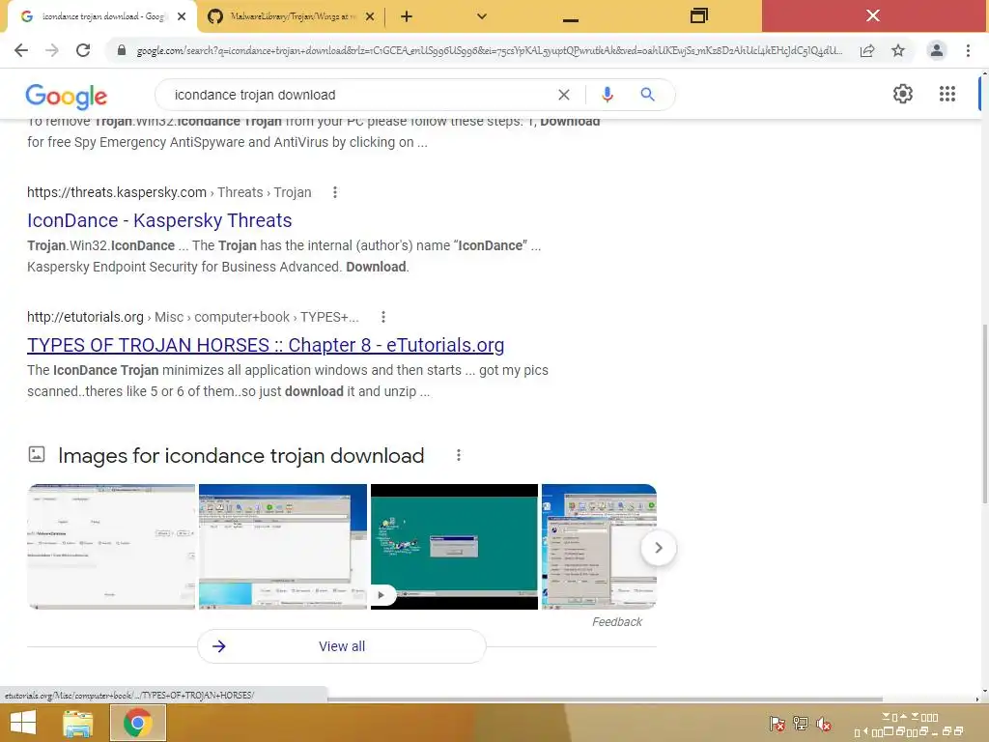Open the second image thumbnail with window

(x=283, y=547)
